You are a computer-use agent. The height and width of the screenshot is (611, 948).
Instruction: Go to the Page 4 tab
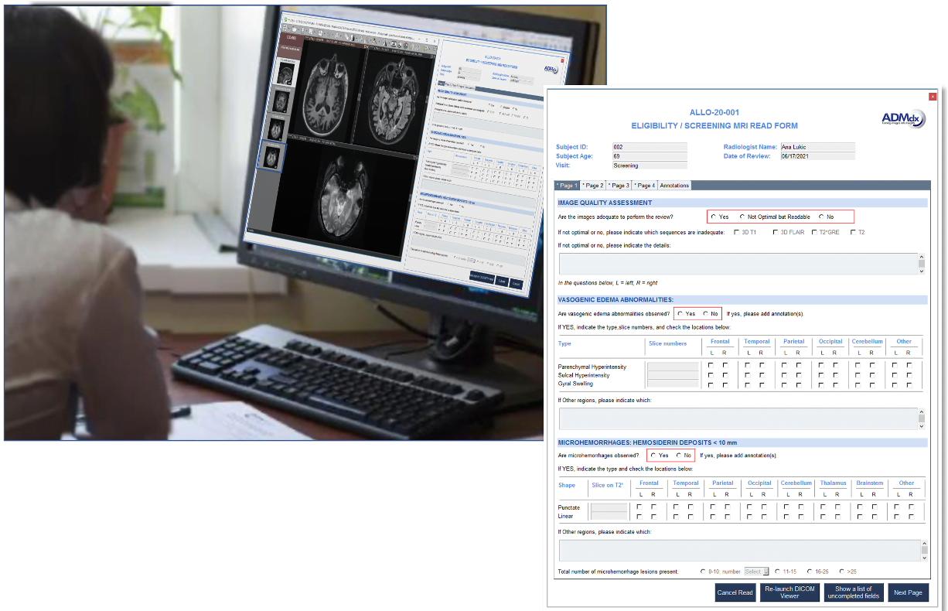pyautogui.click(x=644, y=186)
